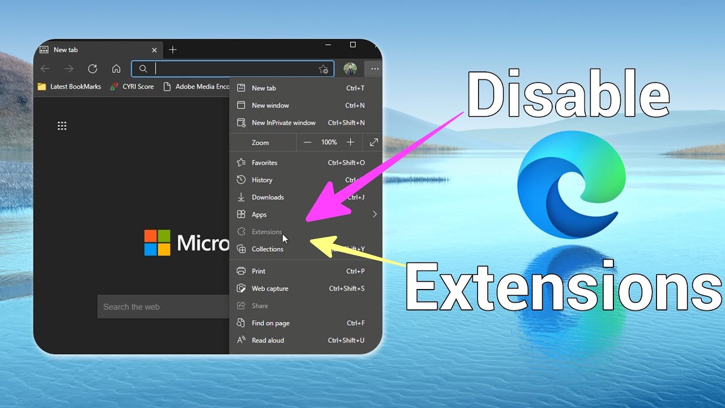725x408 pixels.
Task: Click the add-to-favorites star icon
Action: [x=323, y=69]
